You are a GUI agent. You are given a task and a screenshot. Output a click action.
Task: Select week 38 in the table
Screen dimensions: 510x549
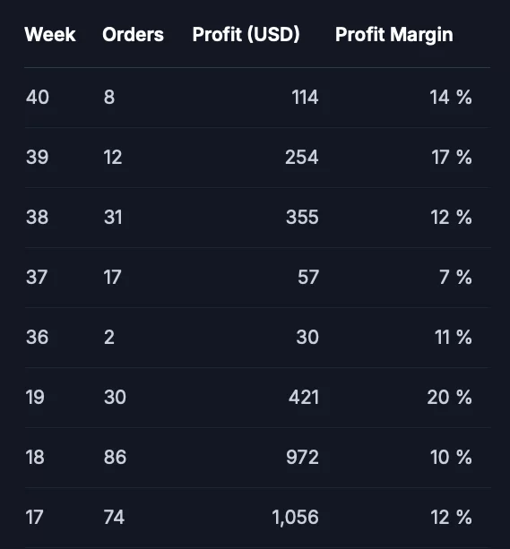pyautogui.click(x=37, y=217)
